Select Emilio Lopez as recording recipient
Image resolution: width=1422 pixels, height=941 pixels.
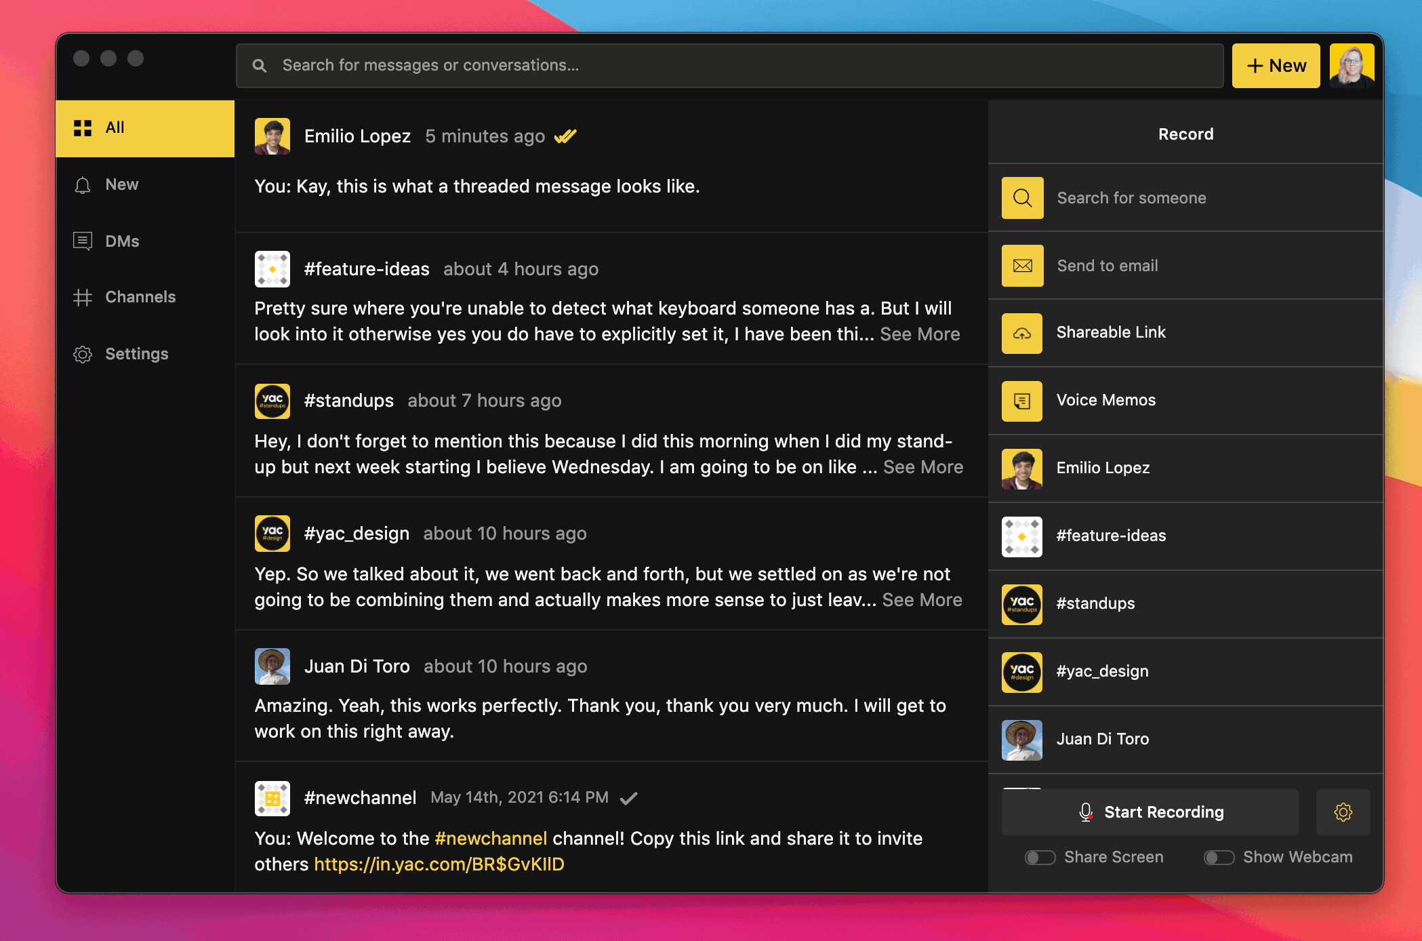[x=1185, y=468]
